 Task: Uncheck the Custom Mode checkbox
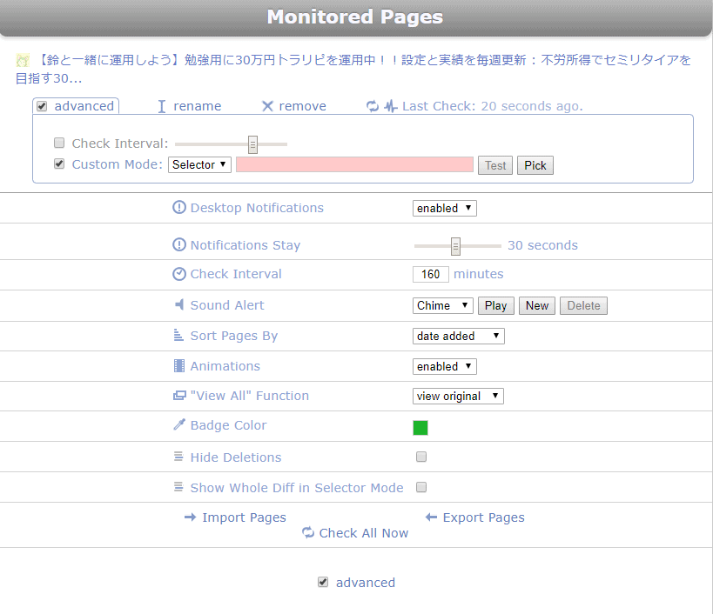(59, 164)
